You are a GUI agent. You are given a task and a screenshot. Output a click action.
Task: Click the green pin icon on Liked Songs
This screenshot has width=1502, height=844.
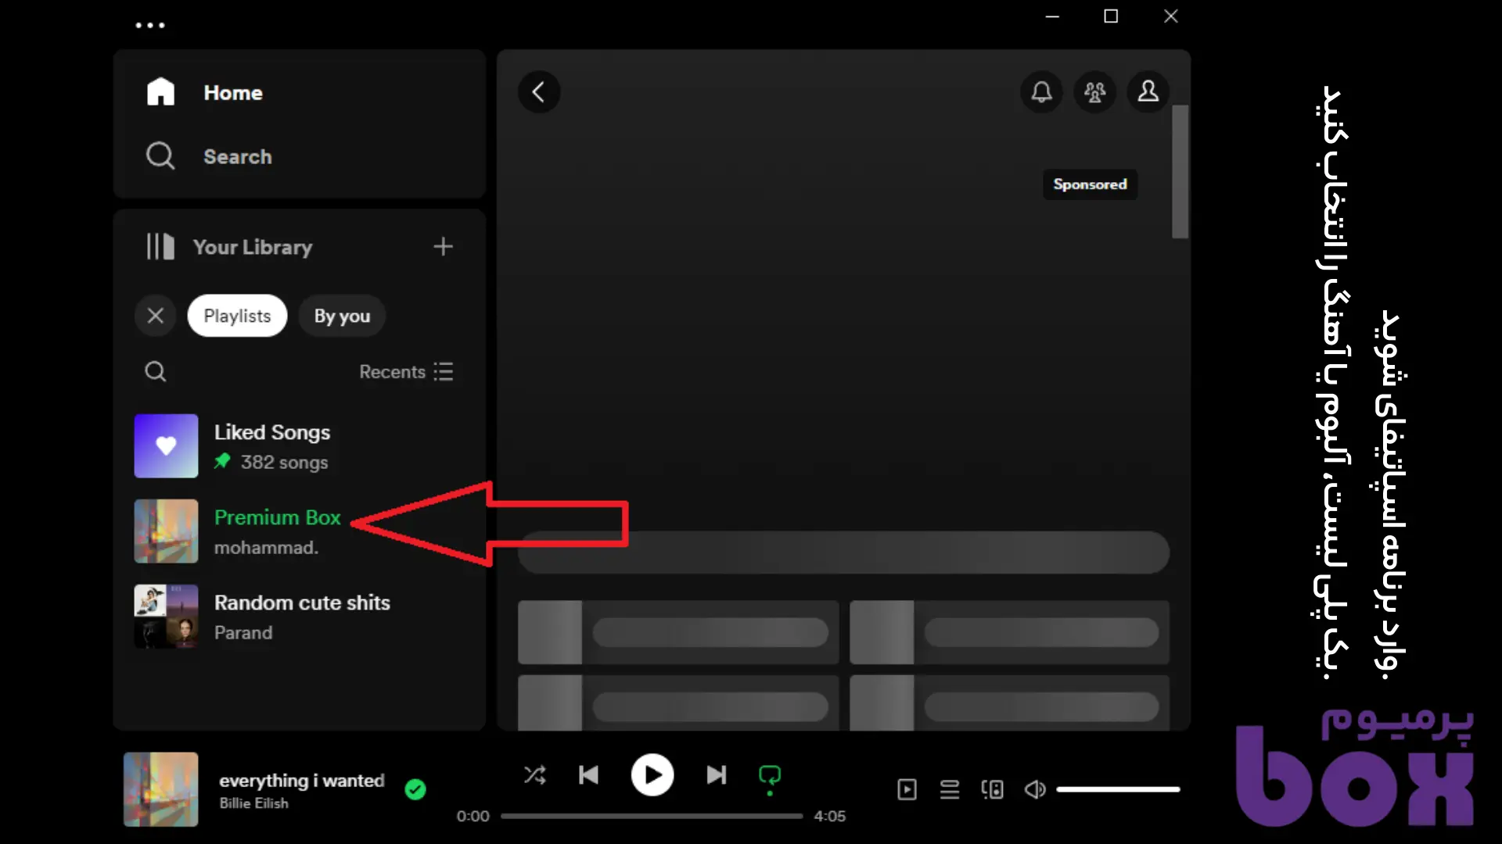coord(223,461)
